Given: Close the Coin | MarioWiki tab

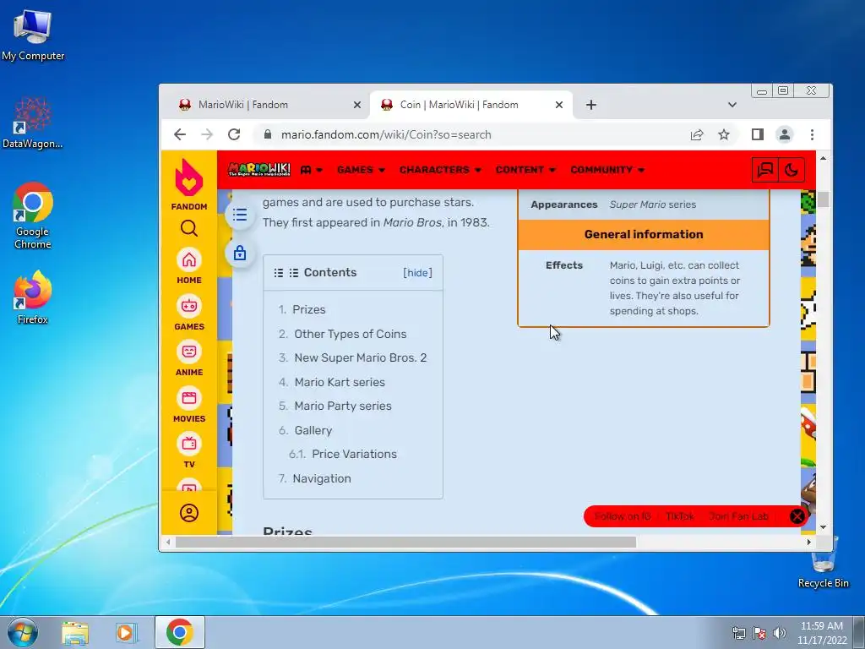Looking at the screenshot, I should click(x=559, y=105).
